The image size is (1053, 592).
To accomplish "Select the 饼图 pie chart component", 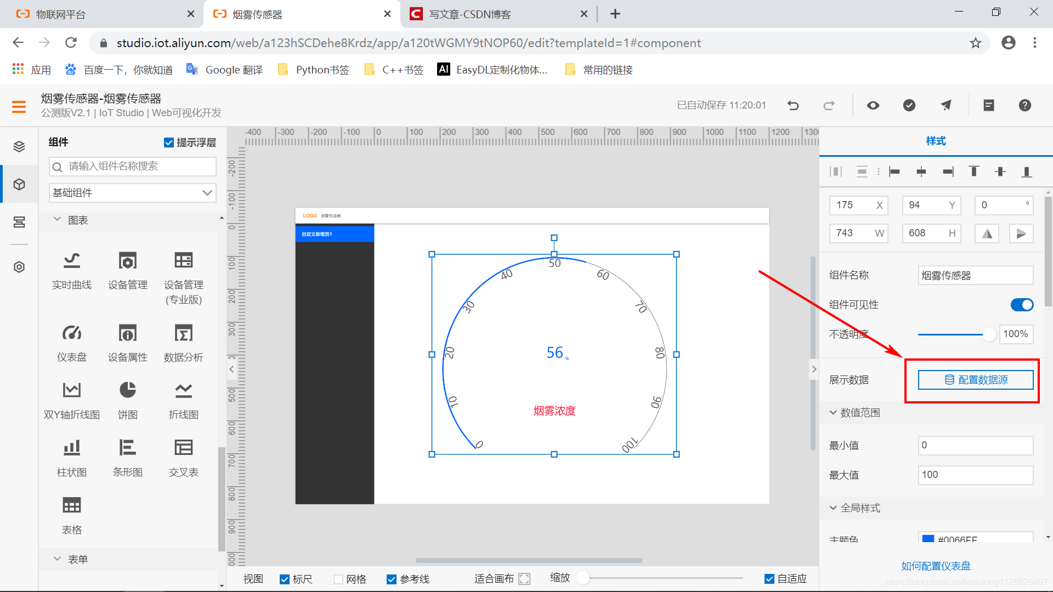I will tap(127, 390).
